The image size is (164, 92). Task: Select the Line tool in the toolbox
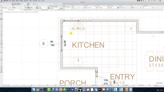click(x=2, y=54)
